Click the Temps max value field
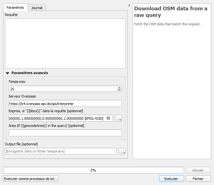Viewport: 214px width, 185px height. [62, 89]
